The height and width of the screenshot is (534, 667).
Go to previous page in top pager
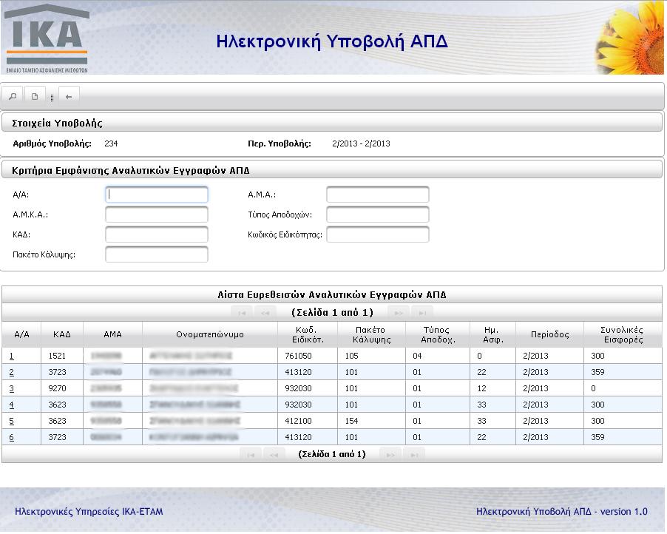click(x=265, y=313)
